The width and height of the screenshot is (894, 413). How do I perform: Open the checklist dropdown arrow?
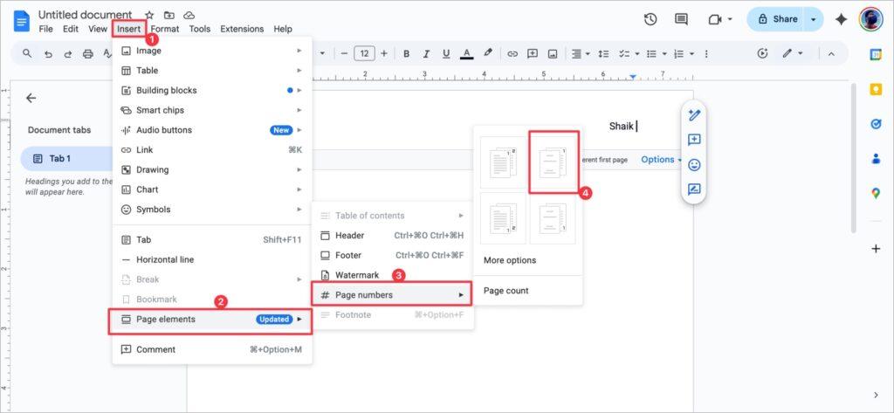pyautogui.click(x=636, y=53)
